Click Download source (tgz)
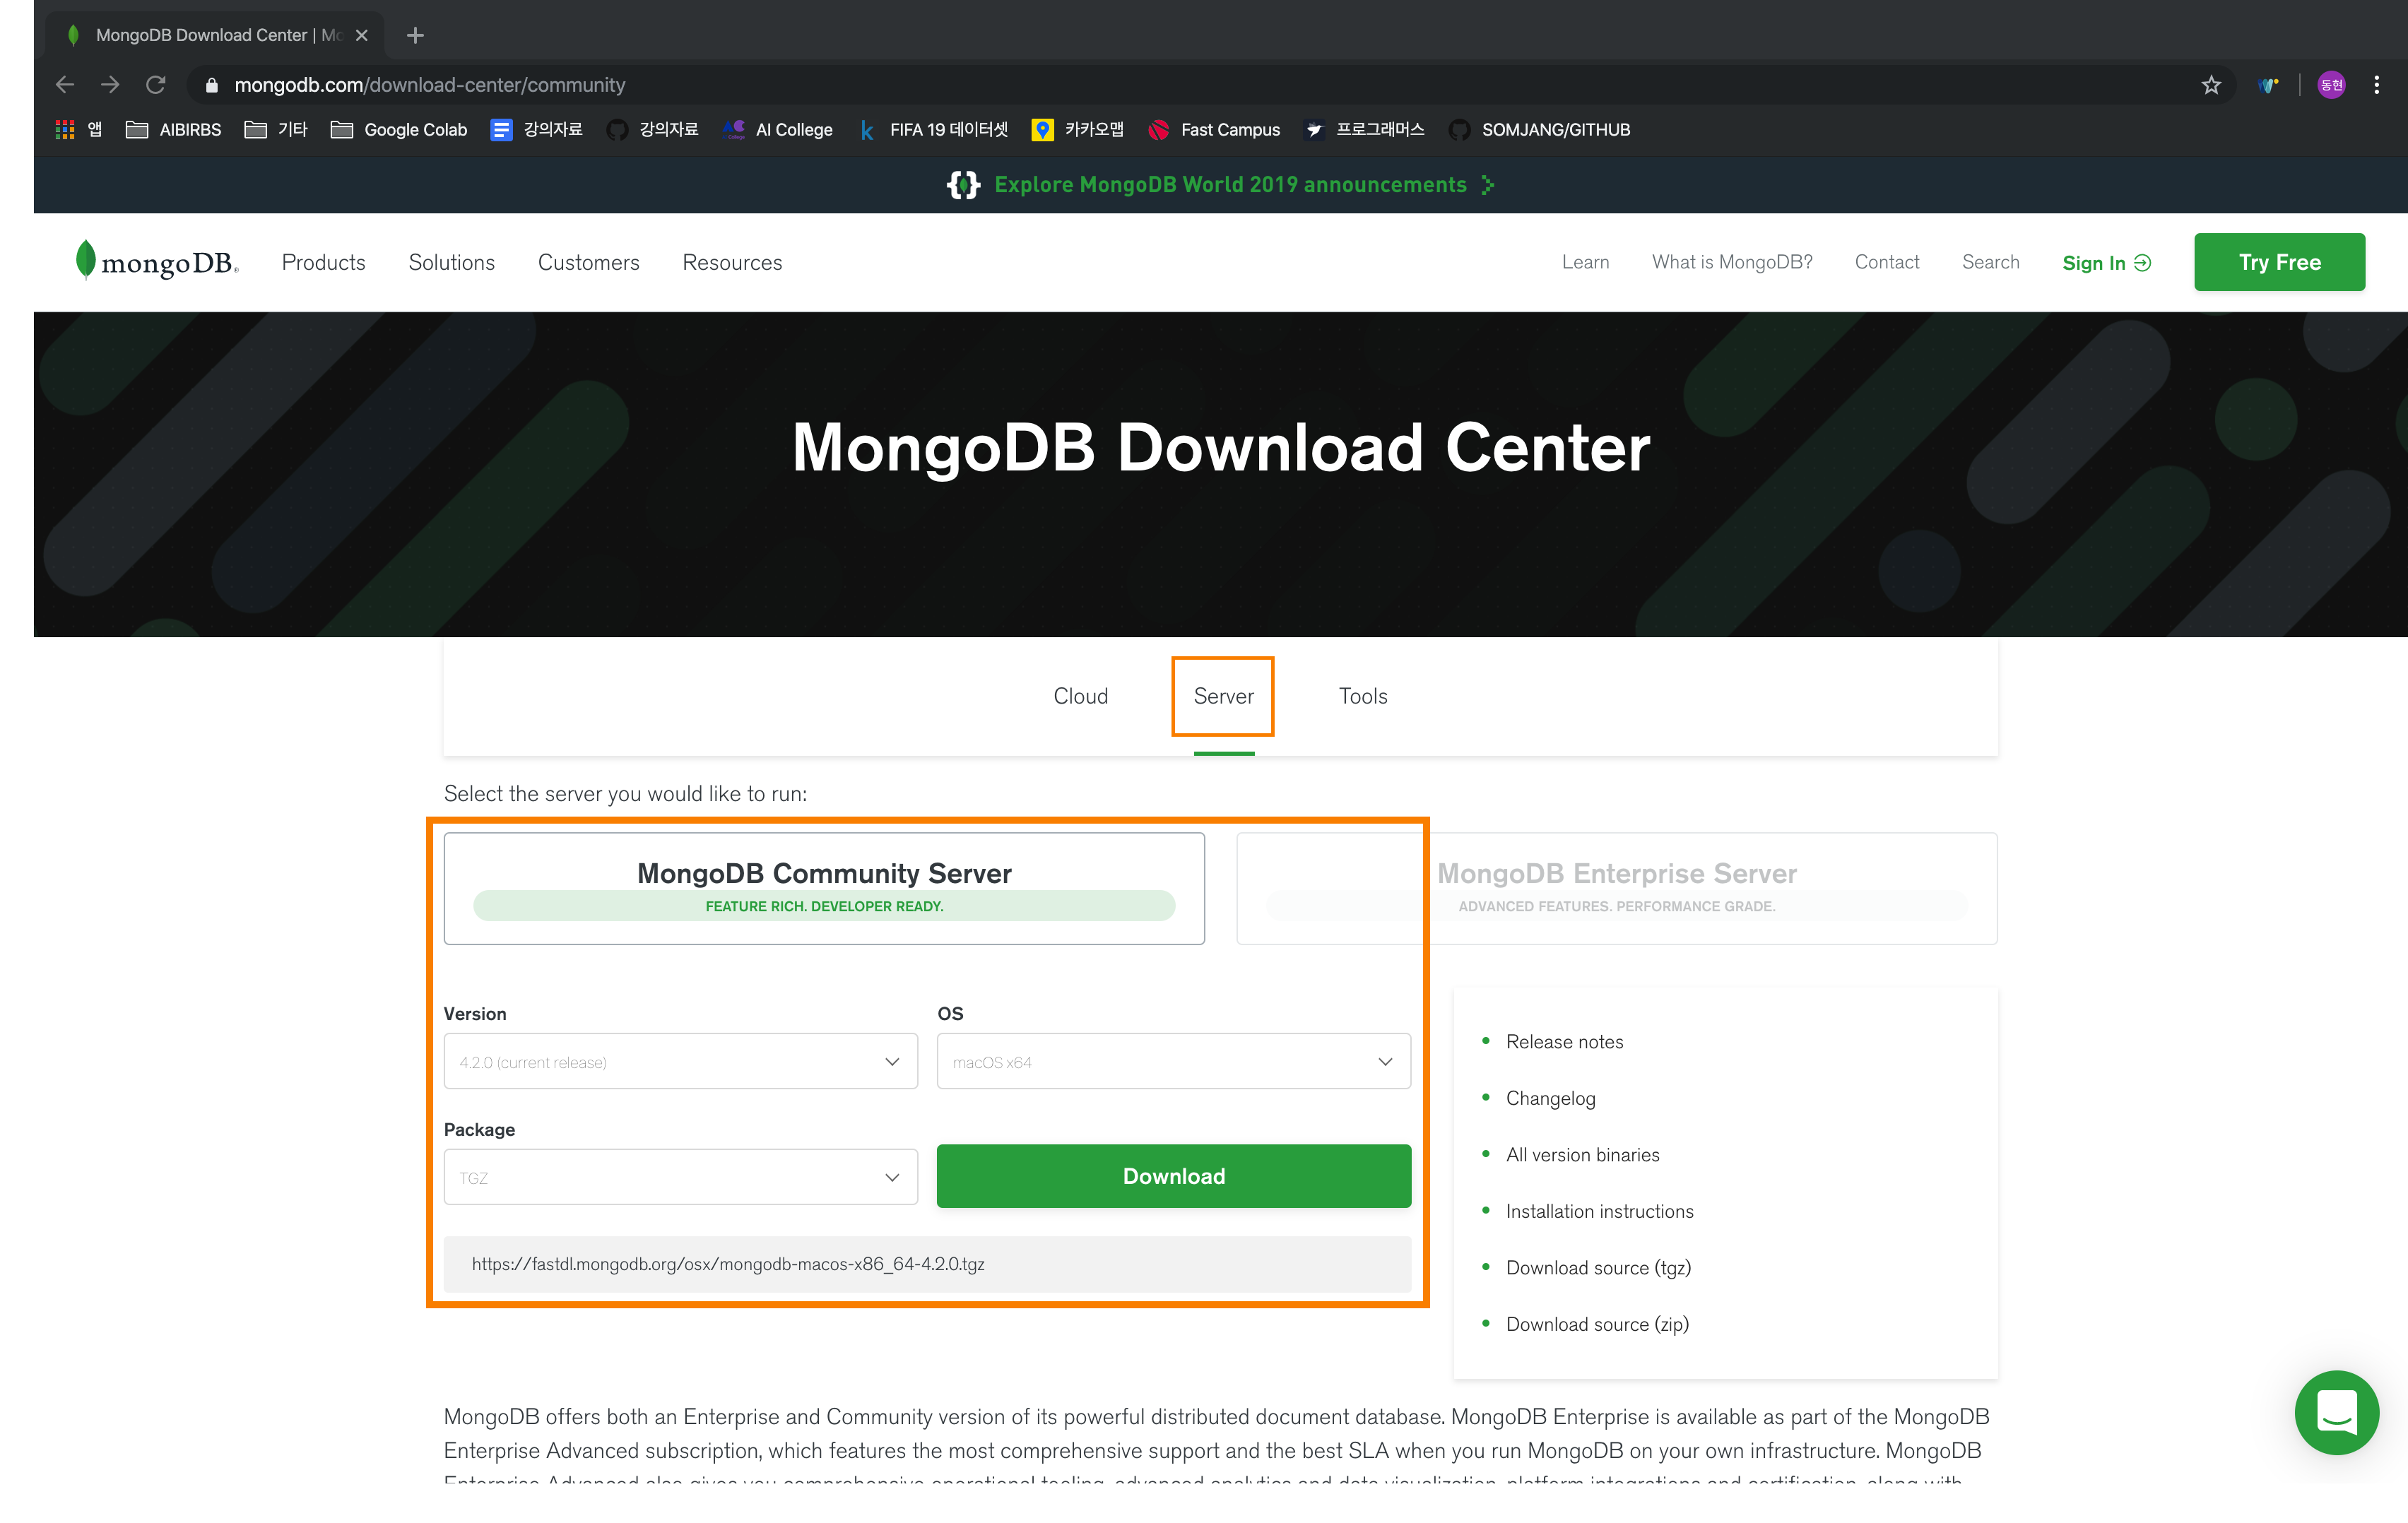The width and height of the screenshot is (2408, 1523). (x=1598, y=1268)
